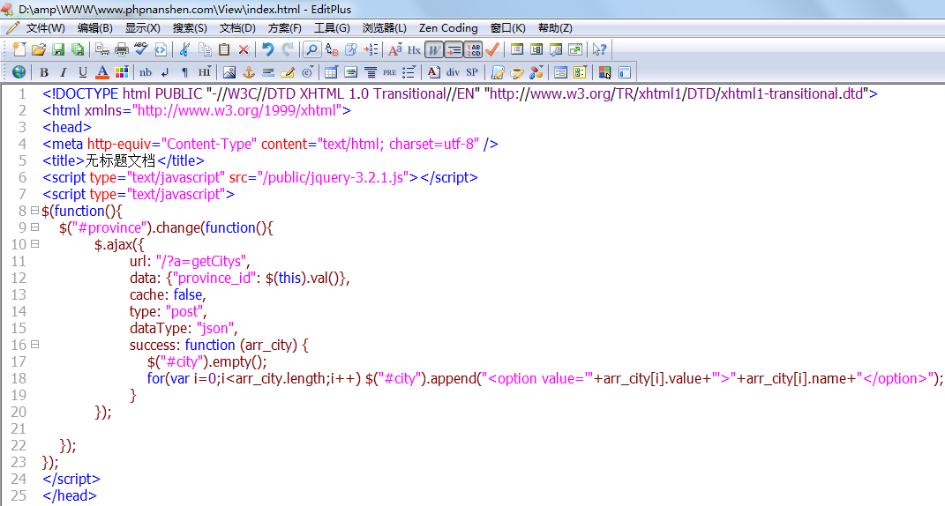The width and height of the screenshot is (945, 506).
Task: Open the Zen Coding menu
Action: pyautogui.click(x=448, y=28)
